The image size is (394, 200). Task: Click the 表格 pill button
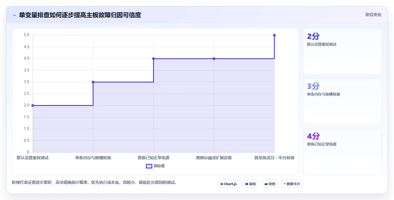[x=251, y=184]
